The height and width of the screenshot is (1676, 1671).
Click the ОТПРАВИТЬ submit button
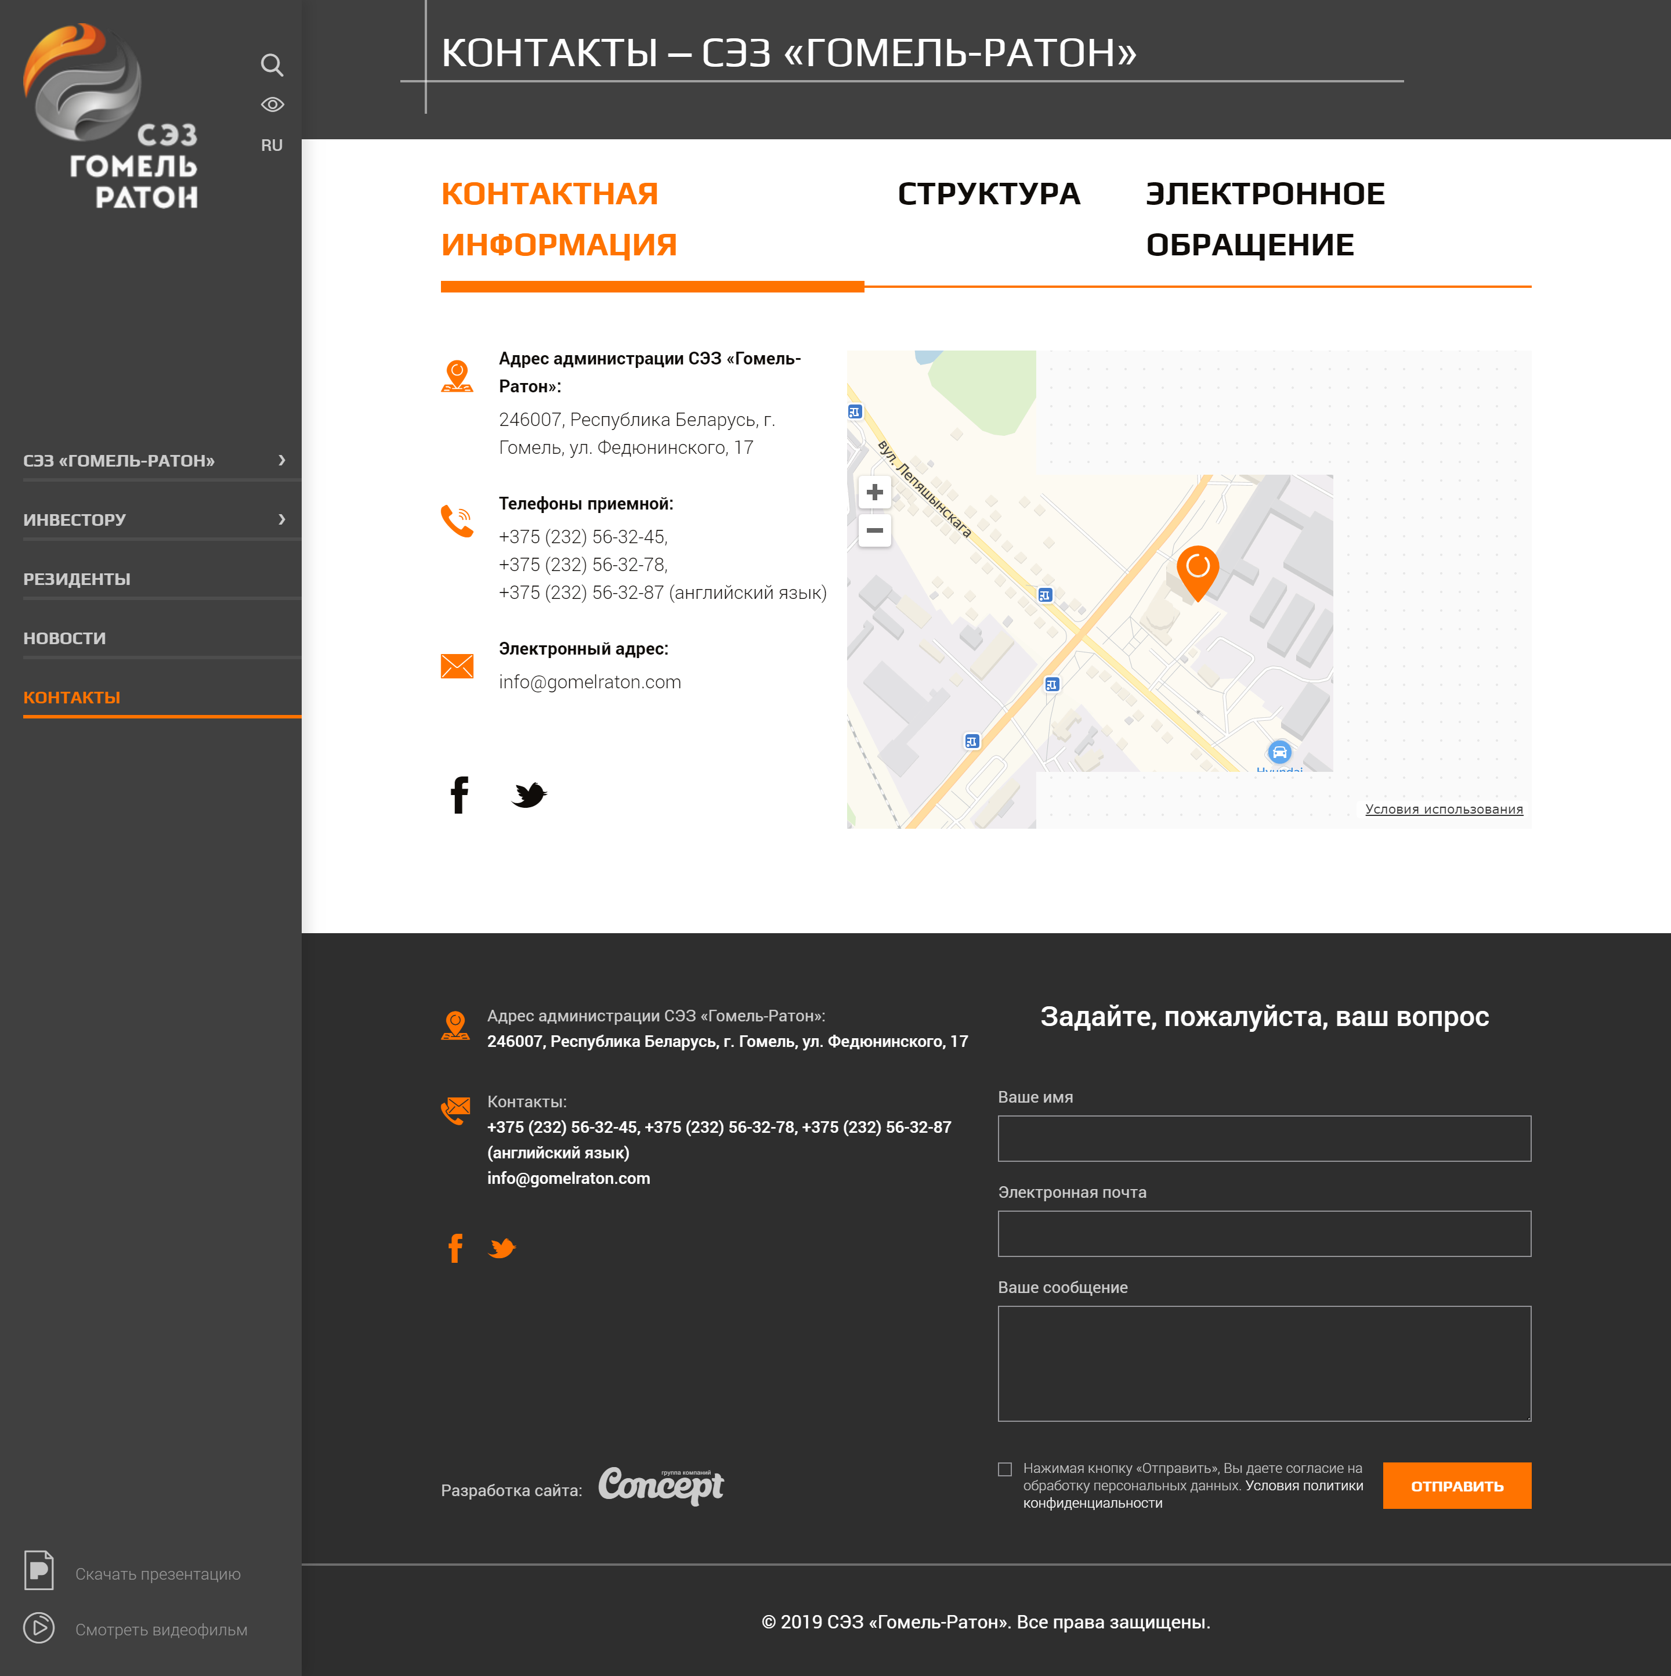(x=1457, y=1486)
